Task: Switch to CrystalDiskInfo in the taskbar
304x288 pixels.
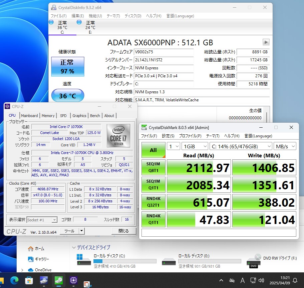Action: coord(44,280)
